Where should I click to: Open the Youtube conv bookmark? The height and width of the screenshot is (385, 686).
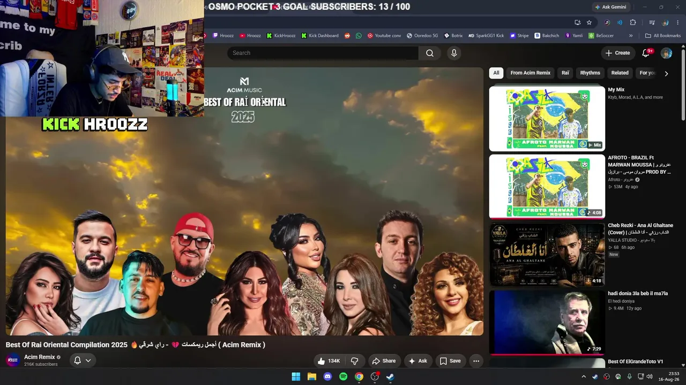pos(384,36)
